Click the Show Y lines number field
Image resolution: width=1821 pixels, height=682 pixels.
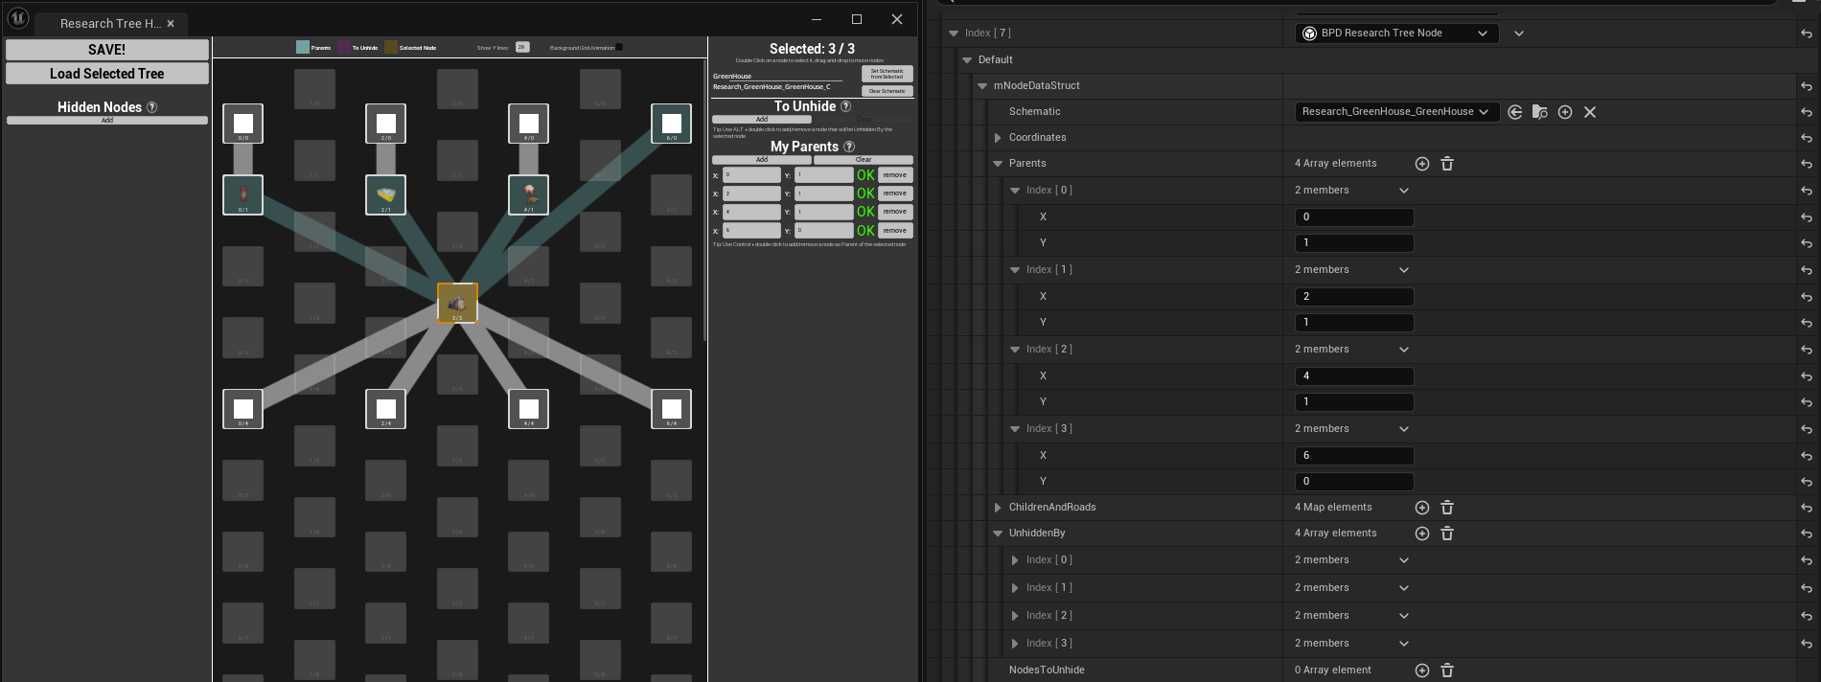pyautogui.click(x=522, y=47)
